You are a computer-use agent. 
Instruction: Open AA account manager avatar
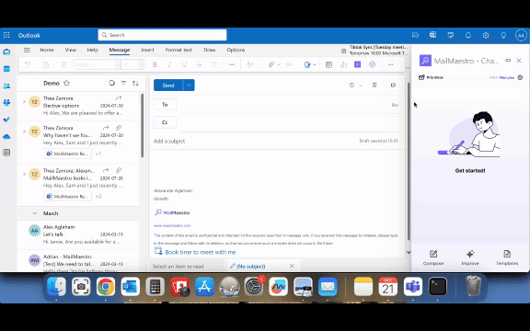click(x=521, y=35)
